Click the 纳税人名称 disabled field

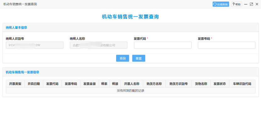click(98, 45)
